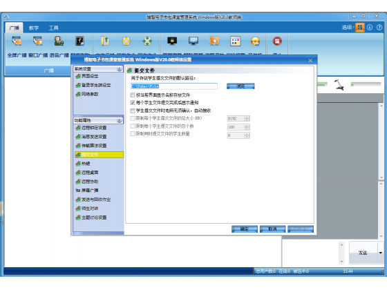Click the black-screen lock monitor icon
Viewport: 387px width, 290px height.
(172, 41)
